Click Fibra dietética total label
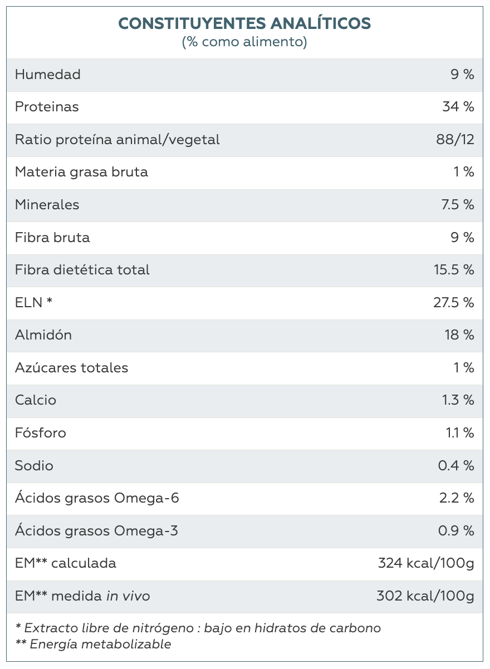 click(x=82, y=270)
